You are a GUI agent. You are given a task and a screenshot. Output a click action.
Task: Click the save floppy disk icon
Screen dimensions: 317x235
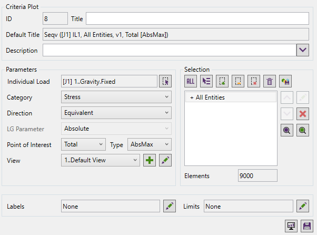click(306, 226)
